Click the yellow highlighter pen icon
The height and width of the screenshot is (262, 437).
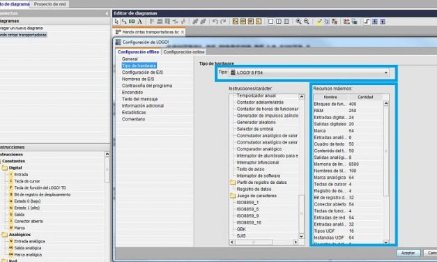(x=319, y=22)
